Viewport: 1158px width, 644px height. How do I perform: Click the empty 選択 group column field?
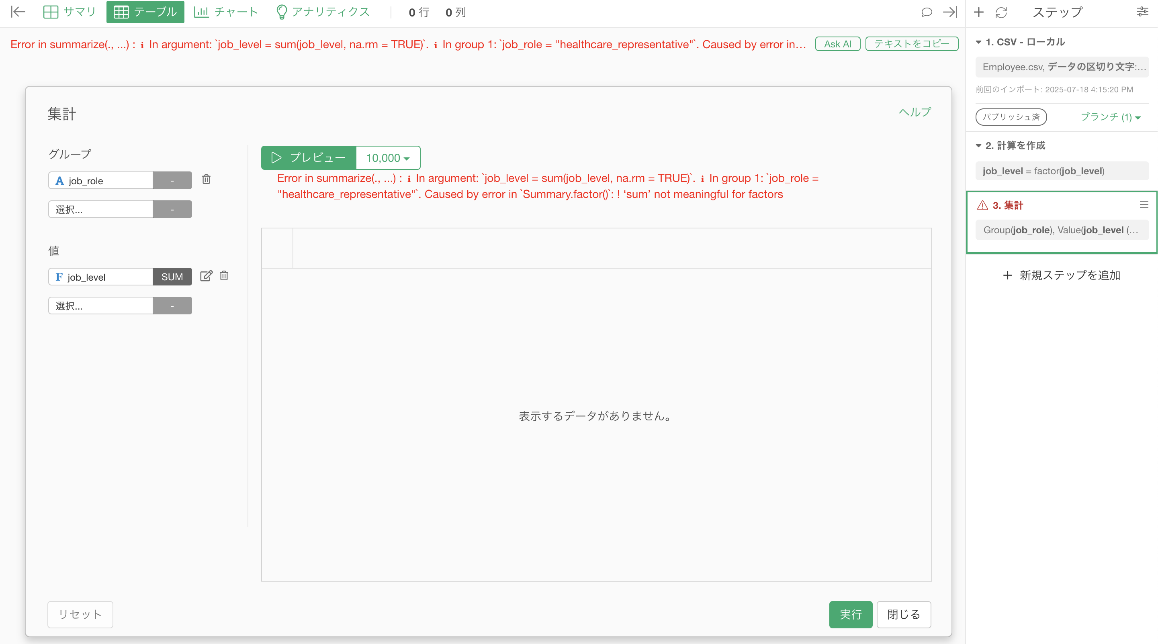[101, 210]
